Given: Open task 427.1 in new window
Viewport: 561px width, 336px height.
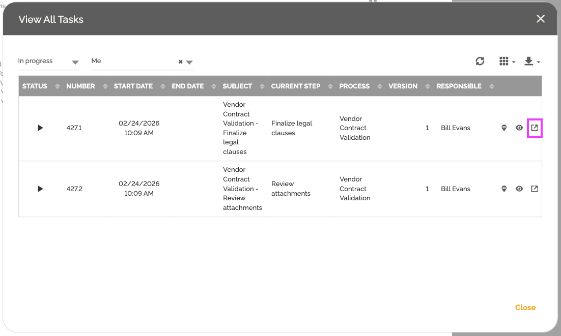Looking at the screenshot, I should click(534, 128).
